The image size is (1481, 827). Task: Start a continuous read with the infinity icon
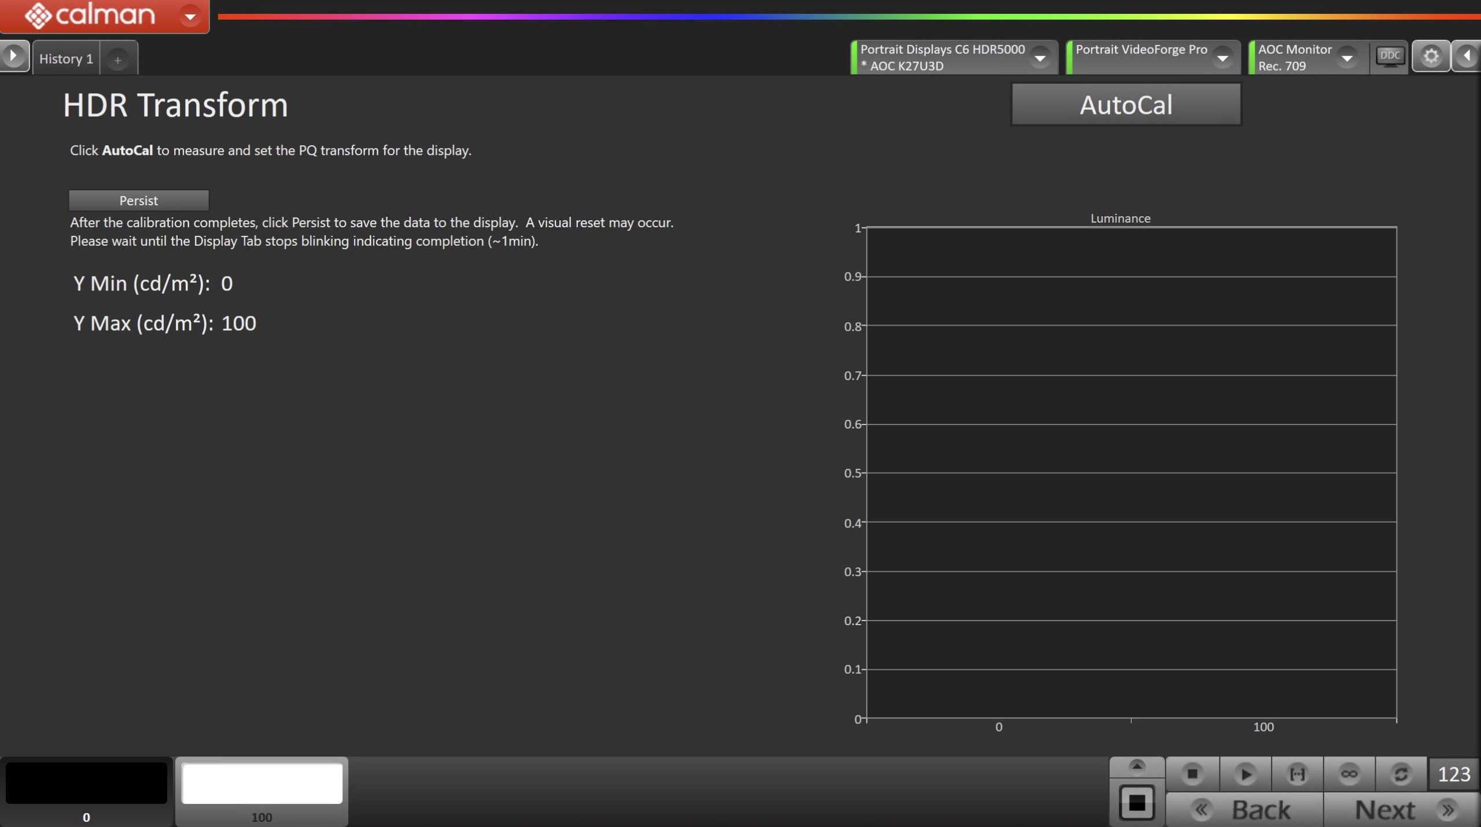coord(1349,774)
